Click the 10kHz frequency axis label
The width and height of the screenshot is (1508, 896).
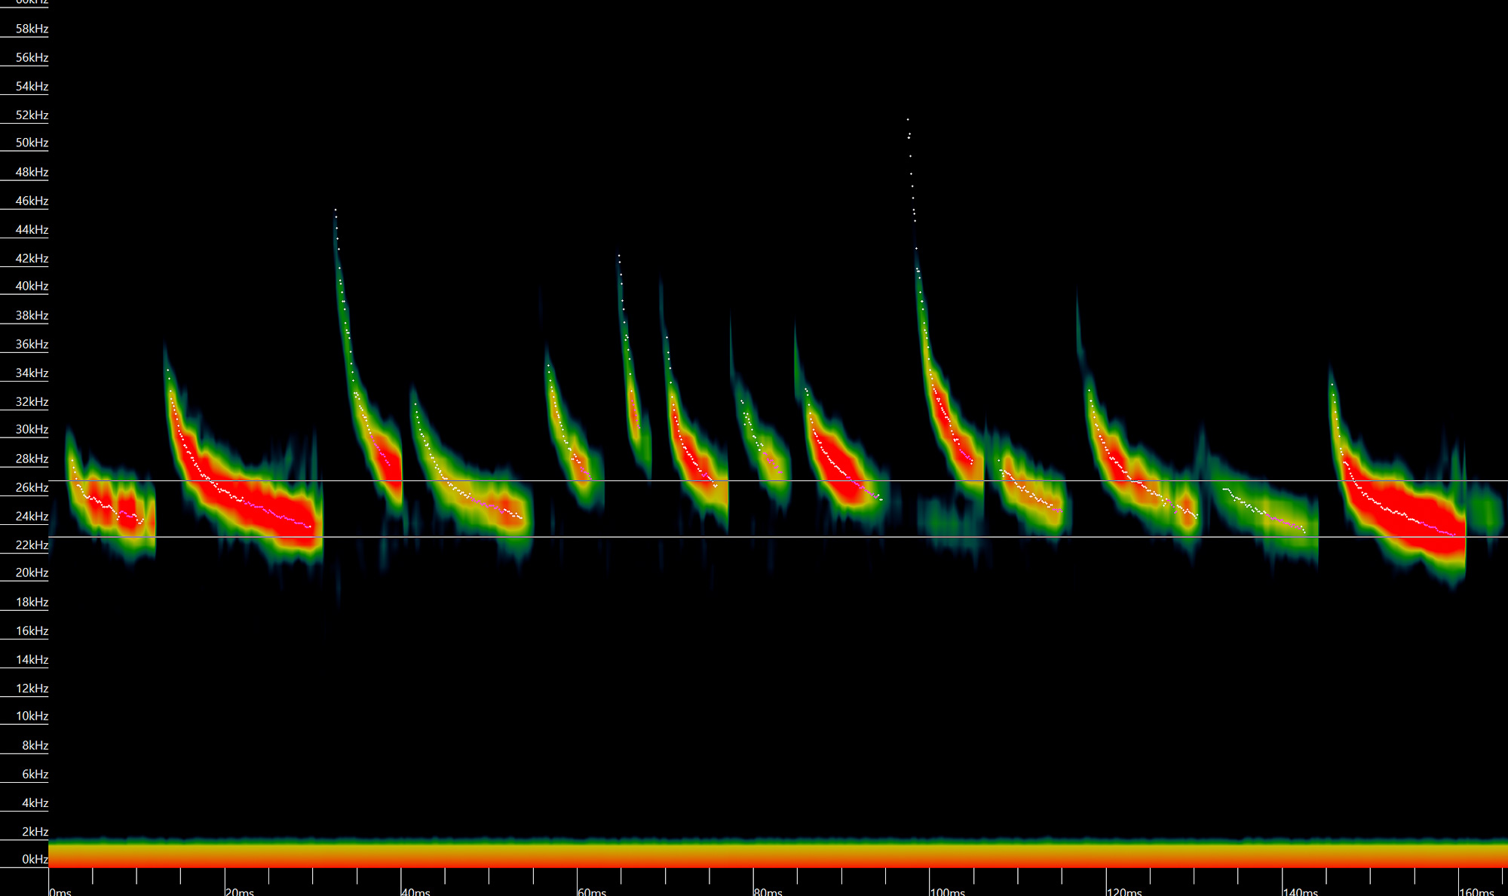[32, 716]
